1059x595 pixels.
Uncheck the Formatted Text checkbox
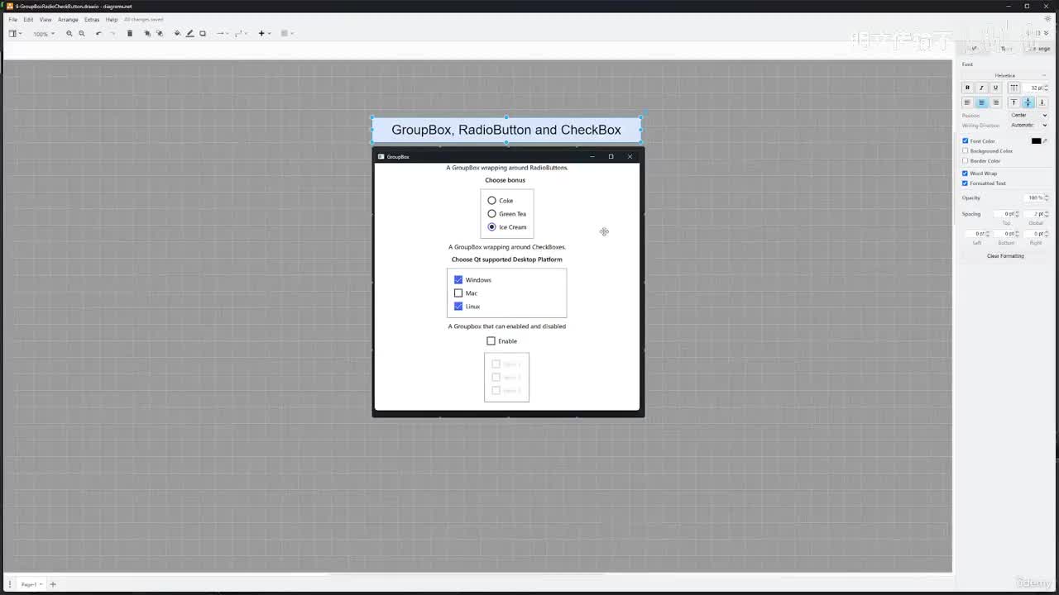(x=965, y=183)
